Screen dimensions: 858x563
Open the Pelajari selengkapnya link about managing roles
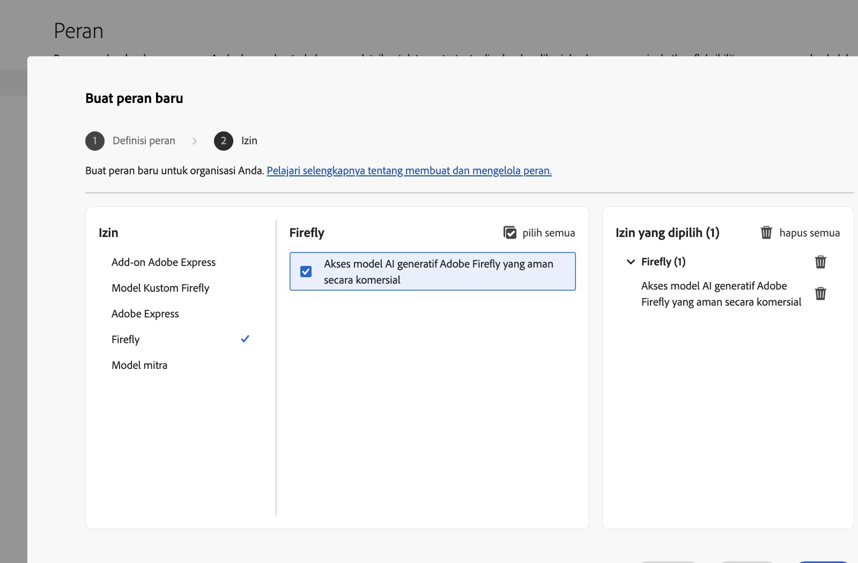coord(409,171)
